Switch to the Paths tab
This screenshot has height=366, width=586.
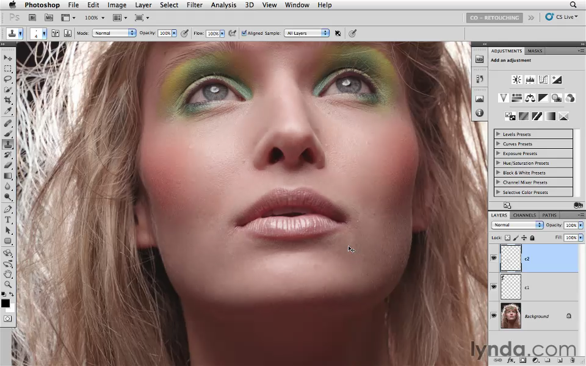(x=549, y=215)
